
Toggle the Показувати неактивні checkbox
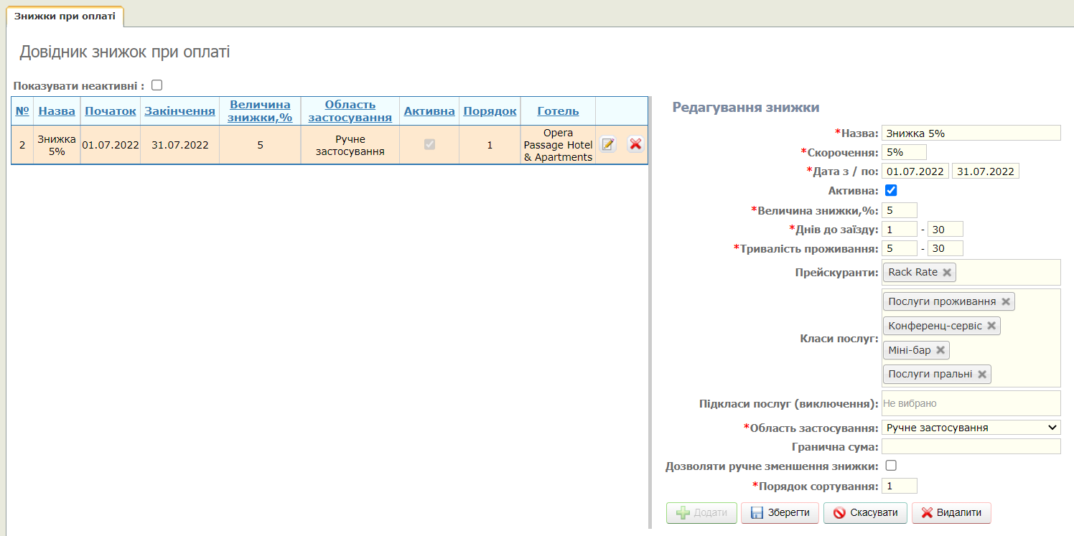pos(157,85)
